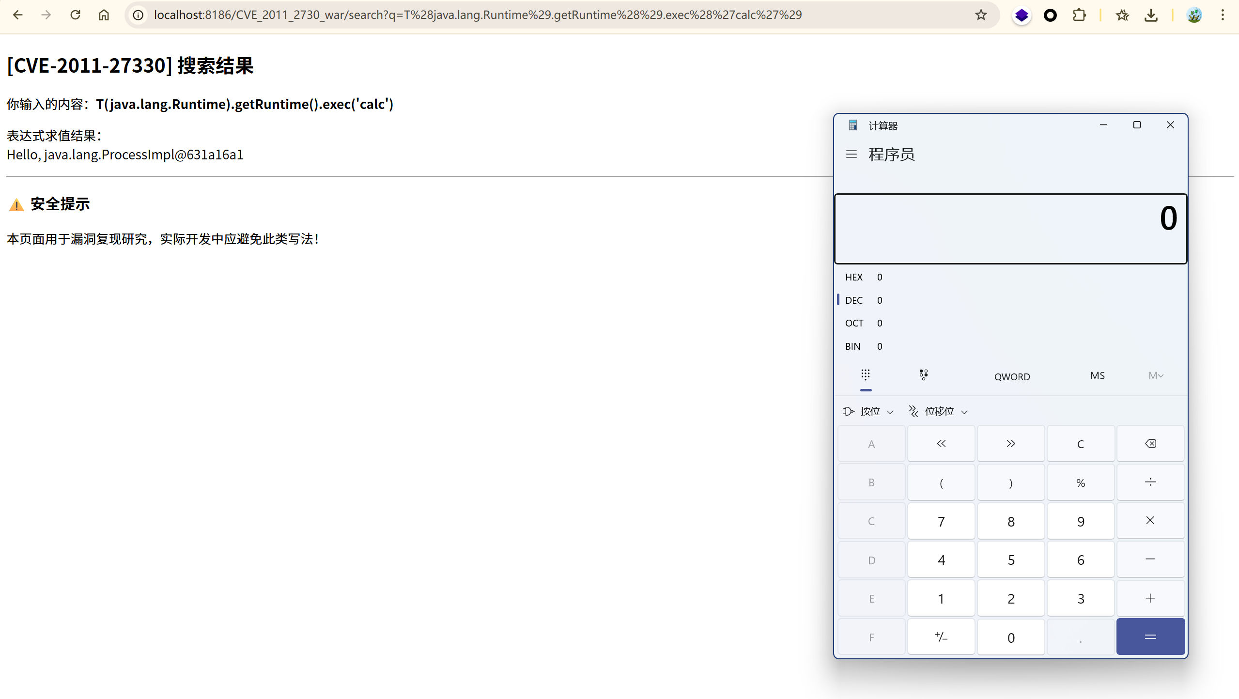Select the OCT number base

point(854,323)
